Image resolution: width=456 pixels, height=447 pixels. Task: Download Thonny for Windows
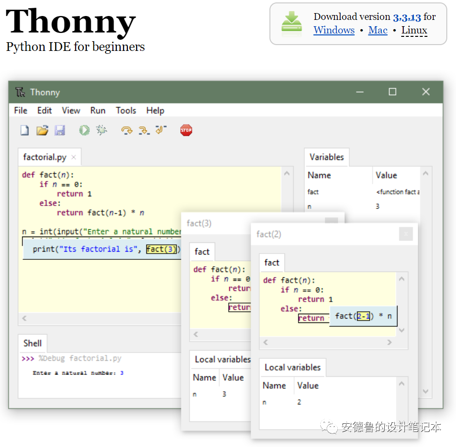334,30
